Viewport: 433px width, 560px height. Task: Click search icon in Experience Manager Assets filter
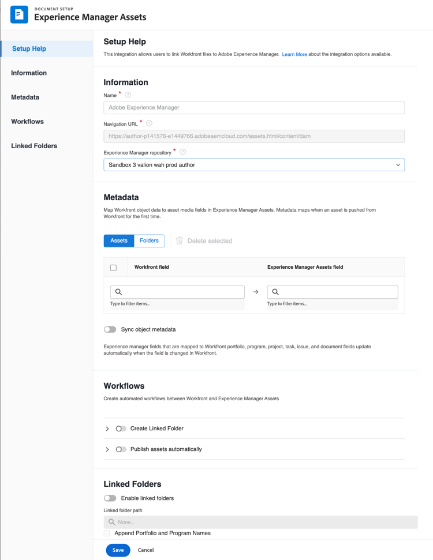[x=275, y=292]
